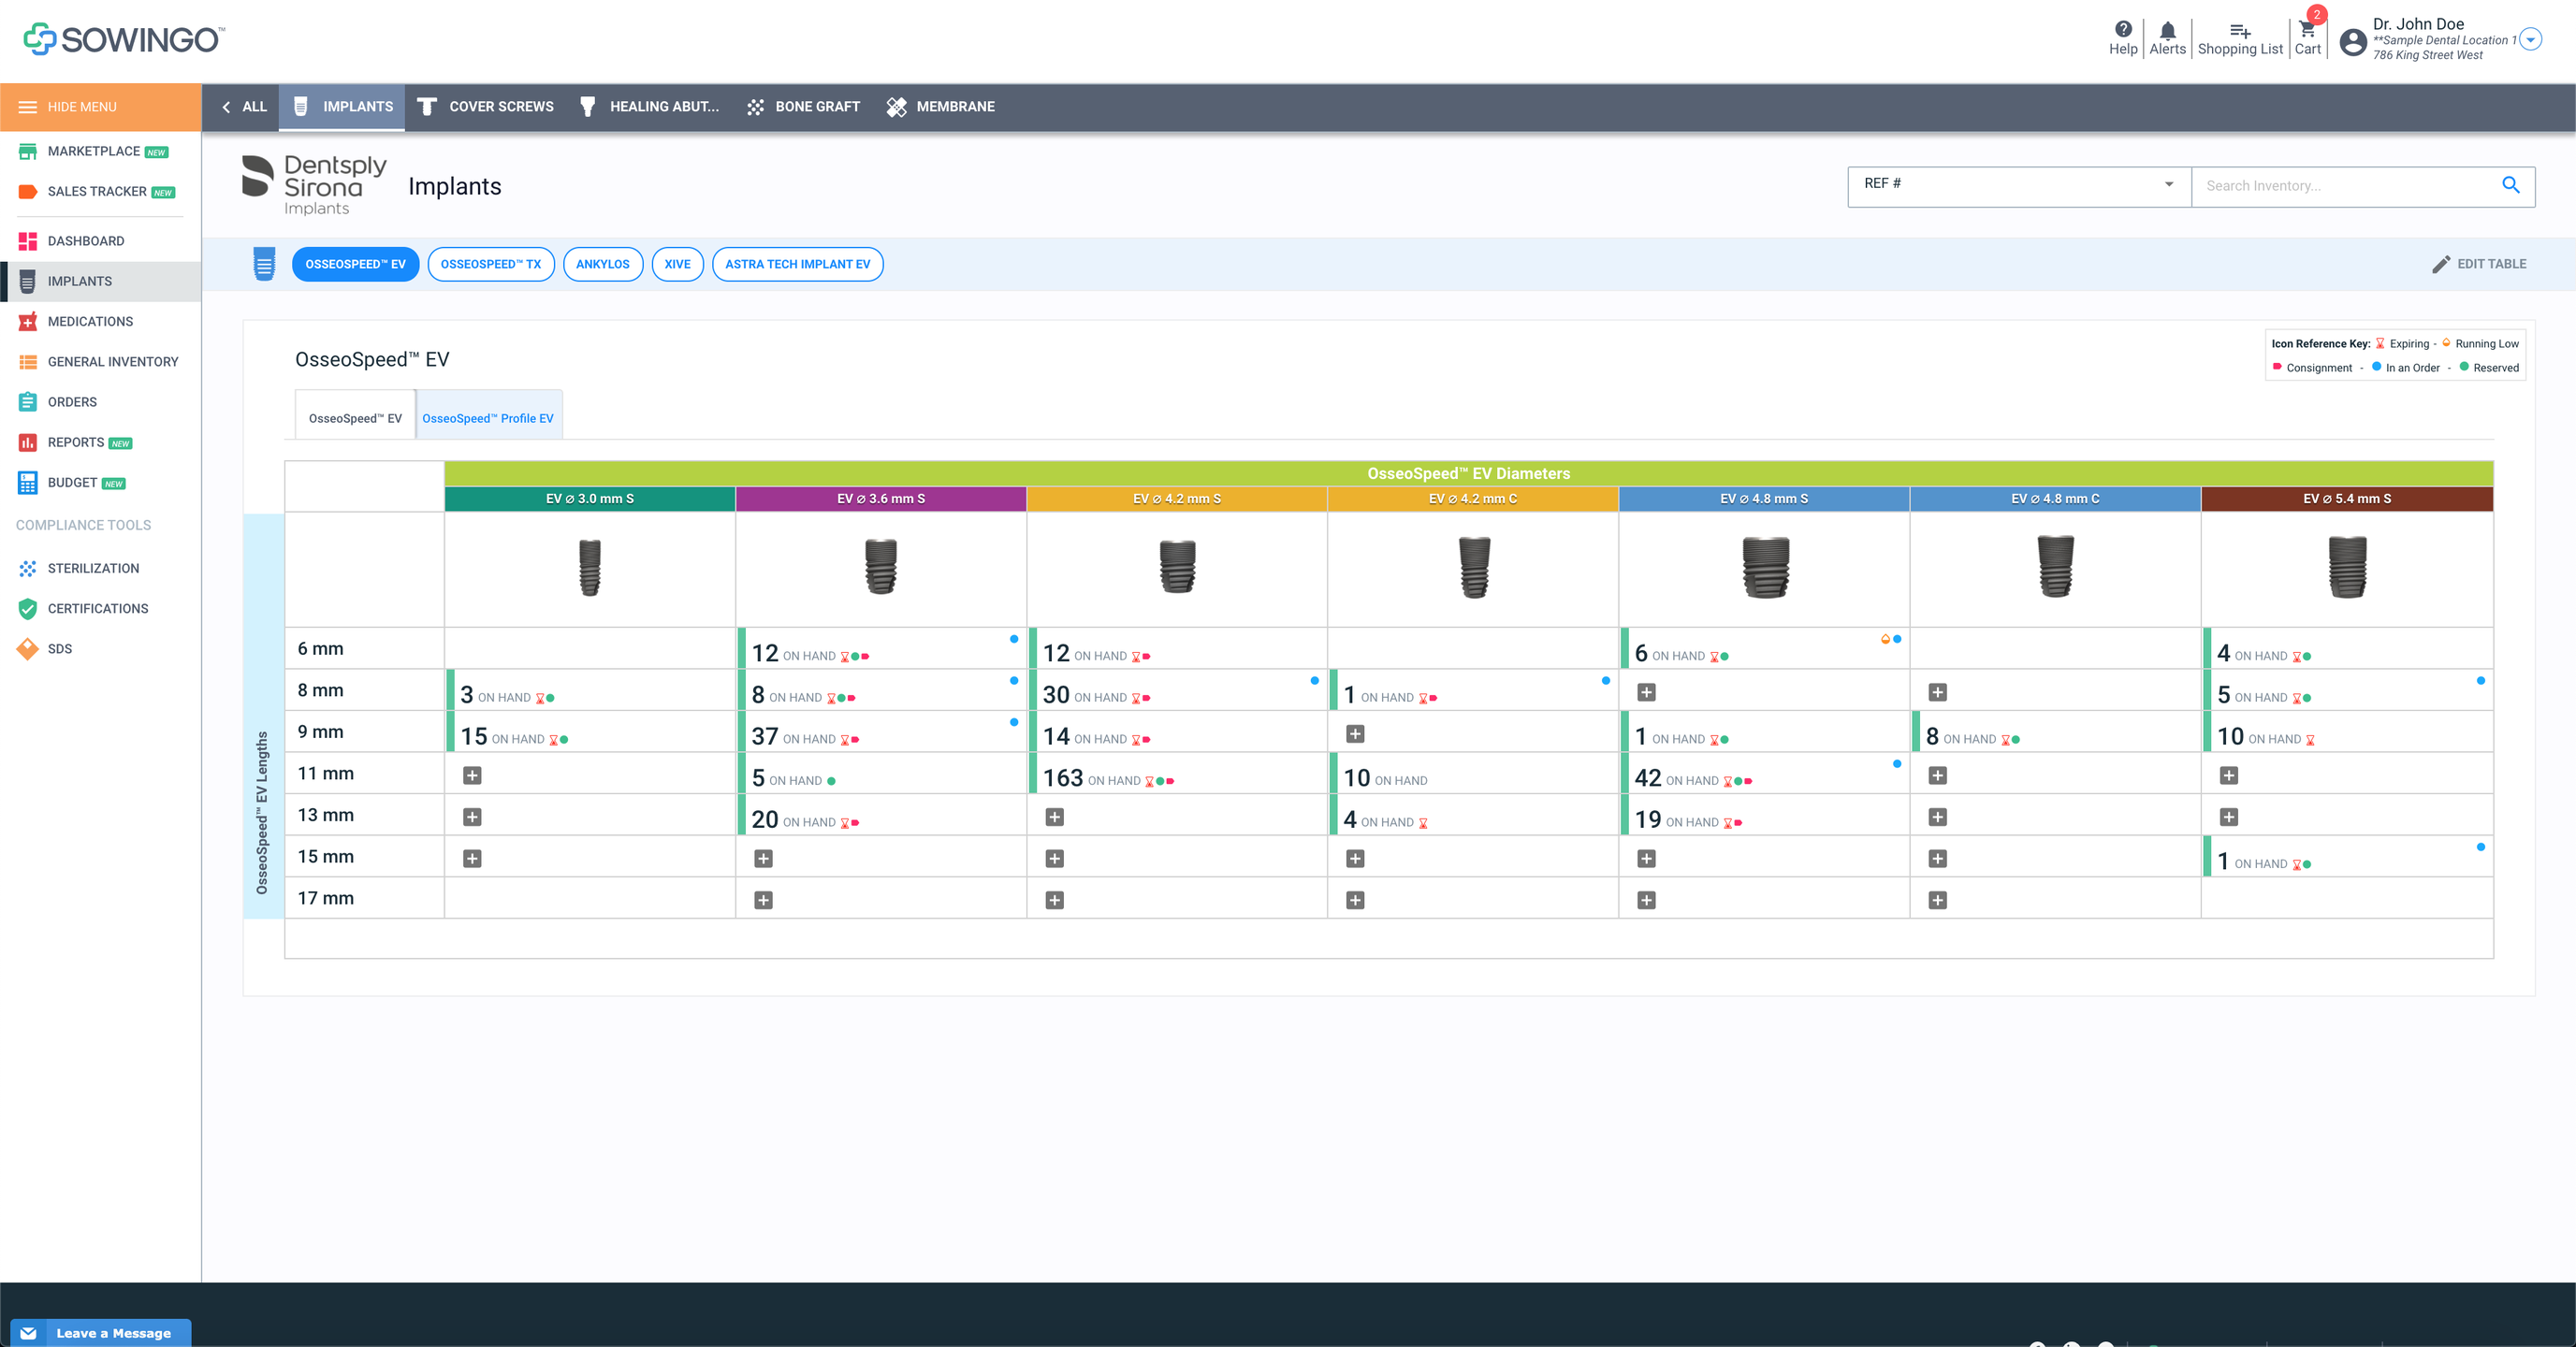2576x1347 pixels.
Task: Click the EV 3.0 mm S implant image
Action: pyautogui.click(x=590, y=568)
